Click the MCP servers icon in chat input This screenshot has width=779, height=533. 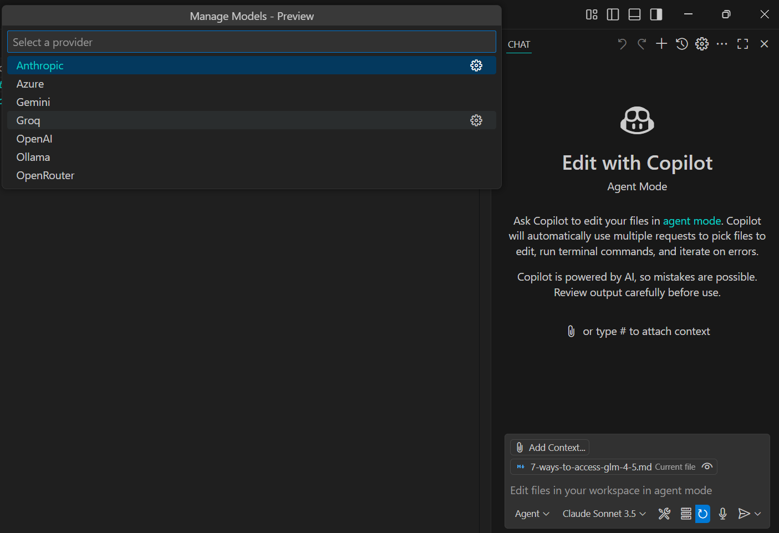[x=686, y=514]
